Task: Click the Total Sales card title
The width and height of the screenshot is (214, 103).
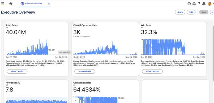Action: (12, 25)
